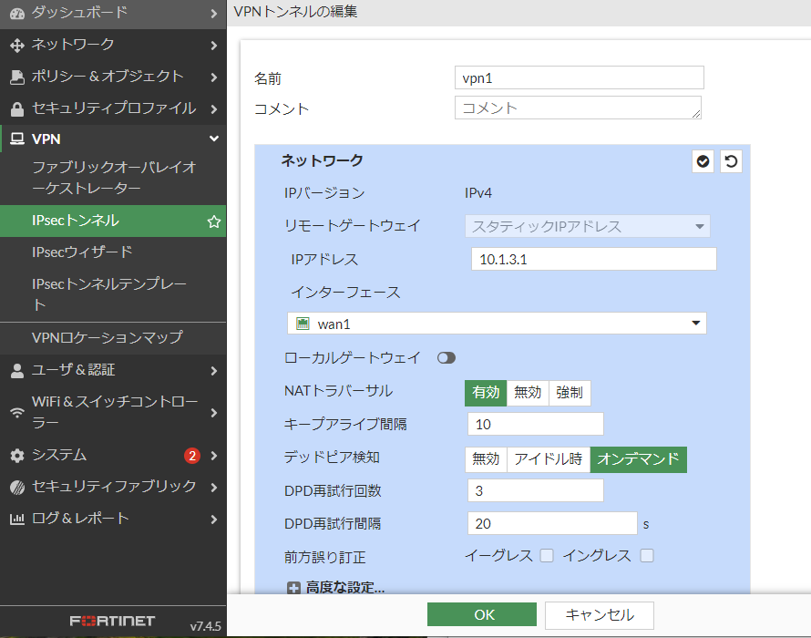Viewport: 811px width, 638px height.
Task: Click the IPv4 version value
Action: coord(478,193)
